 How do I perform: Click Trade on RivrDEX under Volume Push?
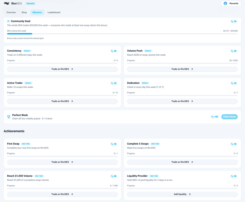(x=182, y=69)
